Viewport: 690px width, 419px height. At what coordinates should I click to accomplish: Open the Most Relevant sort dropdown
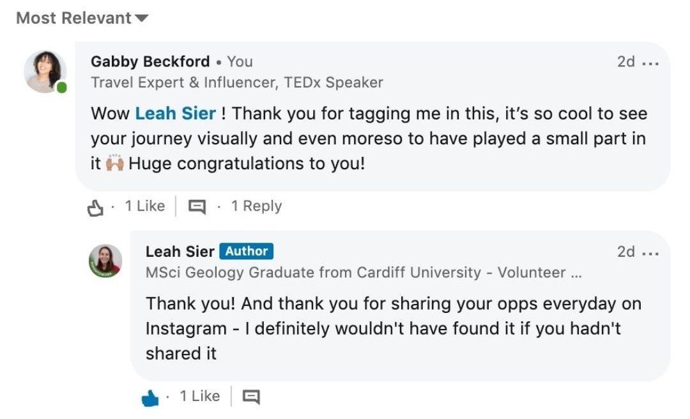pyautogui.click(x=82, y=18)
